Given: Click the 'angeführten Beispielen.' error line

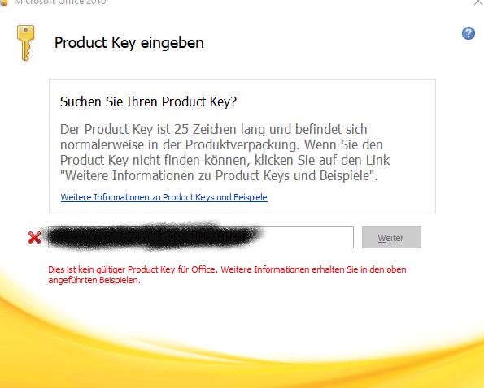Looking at the screenshot, I should tap(94, 280).
